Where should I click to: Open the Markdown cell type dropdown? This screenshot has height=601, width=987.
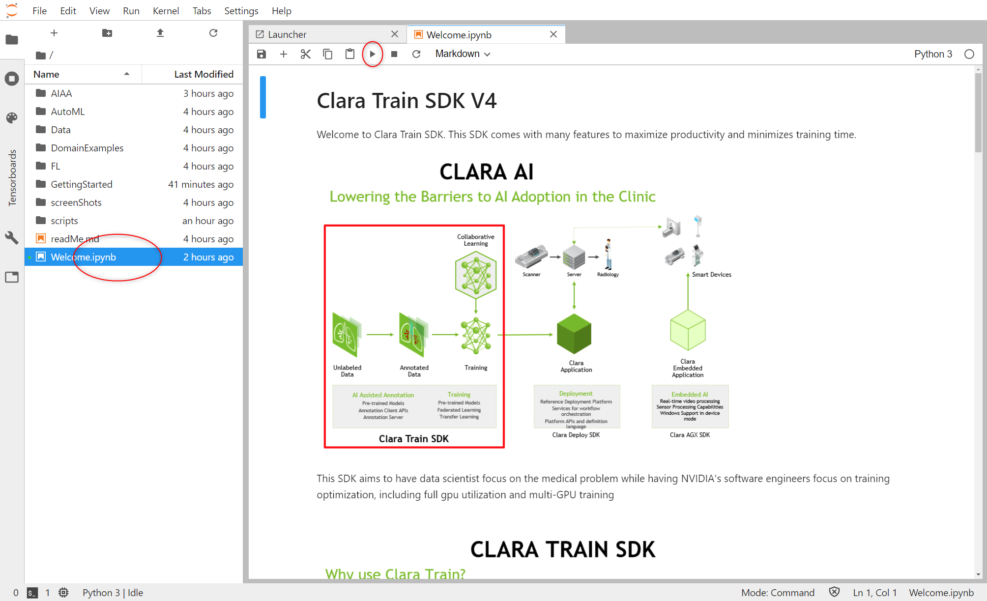pyautogui.click(x=463, y=54)
